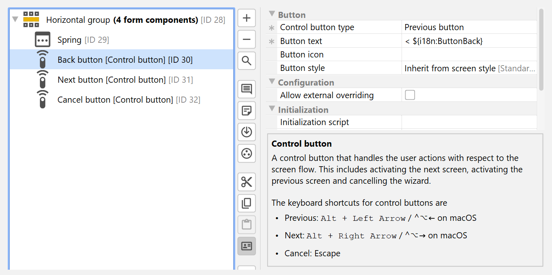Toggle the ID card toolbar button
The height and width of the screenshot is (275, 552).
pyautogui.click(x=247, y=246)
